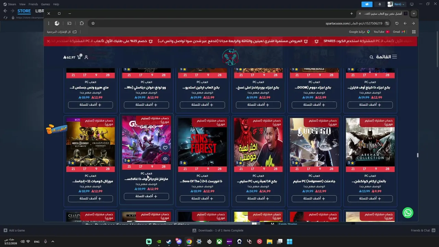The width and height of the screenshot is (439, 247).
Task: Open the Chrome cast media icon
Action: (69, 23)
